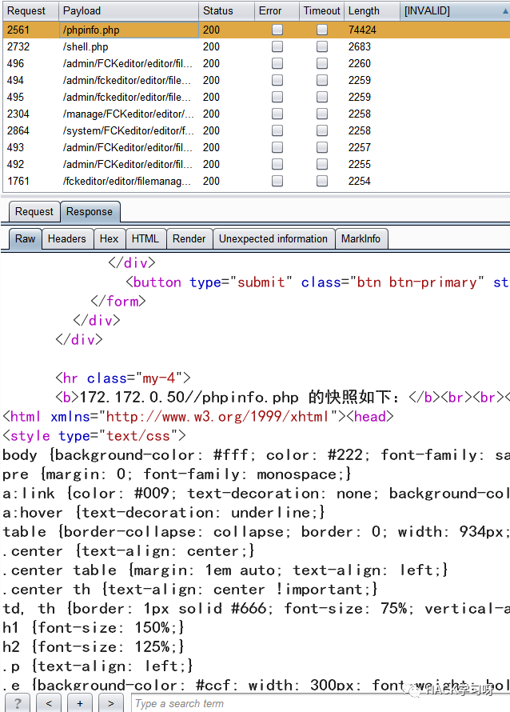Sort by the Error column header

coord(277,11)
